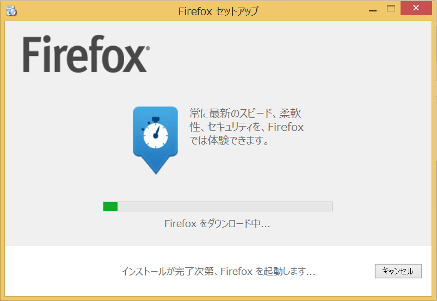
Task: Click the '性、セキュリティを、Firefox' slogan line
Action: click(247, 127)
